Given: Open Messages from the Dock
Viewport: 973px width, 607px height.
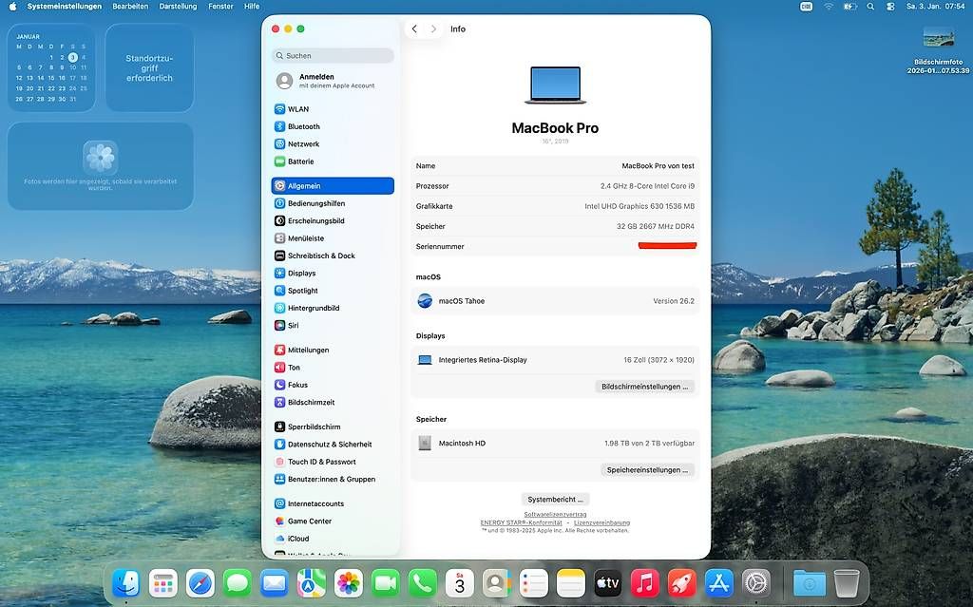Looking at the screenshot, I should point(237,583).
